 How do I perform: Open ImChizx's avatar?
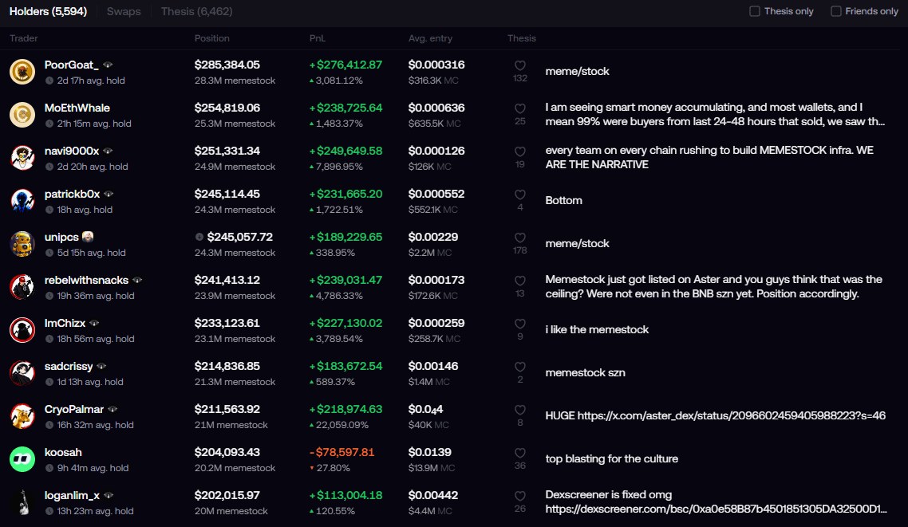point(22,330)
